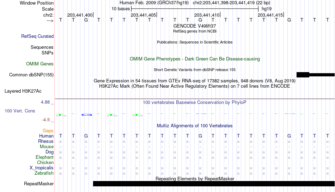Select the Elephant alignment row label

pyautogui.click(x=45, y=157)
